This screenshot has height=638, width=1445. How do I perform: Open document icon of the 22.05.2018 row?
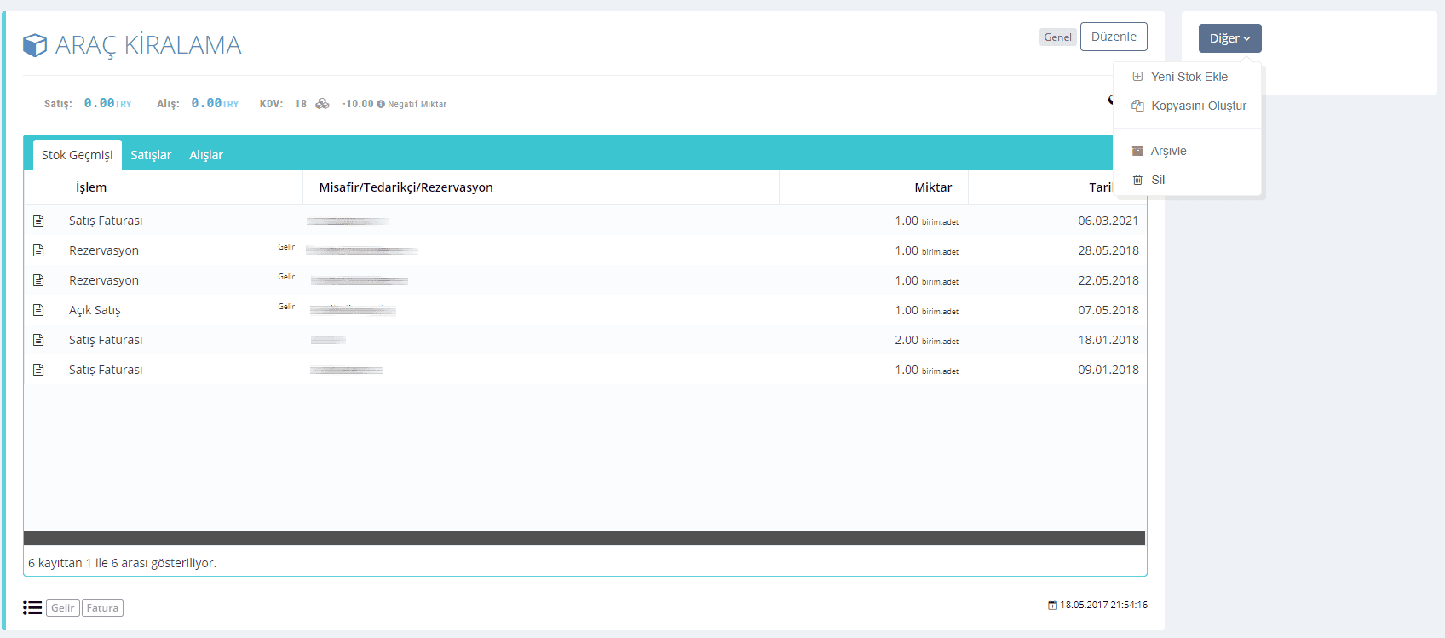[x=38, y=280]
